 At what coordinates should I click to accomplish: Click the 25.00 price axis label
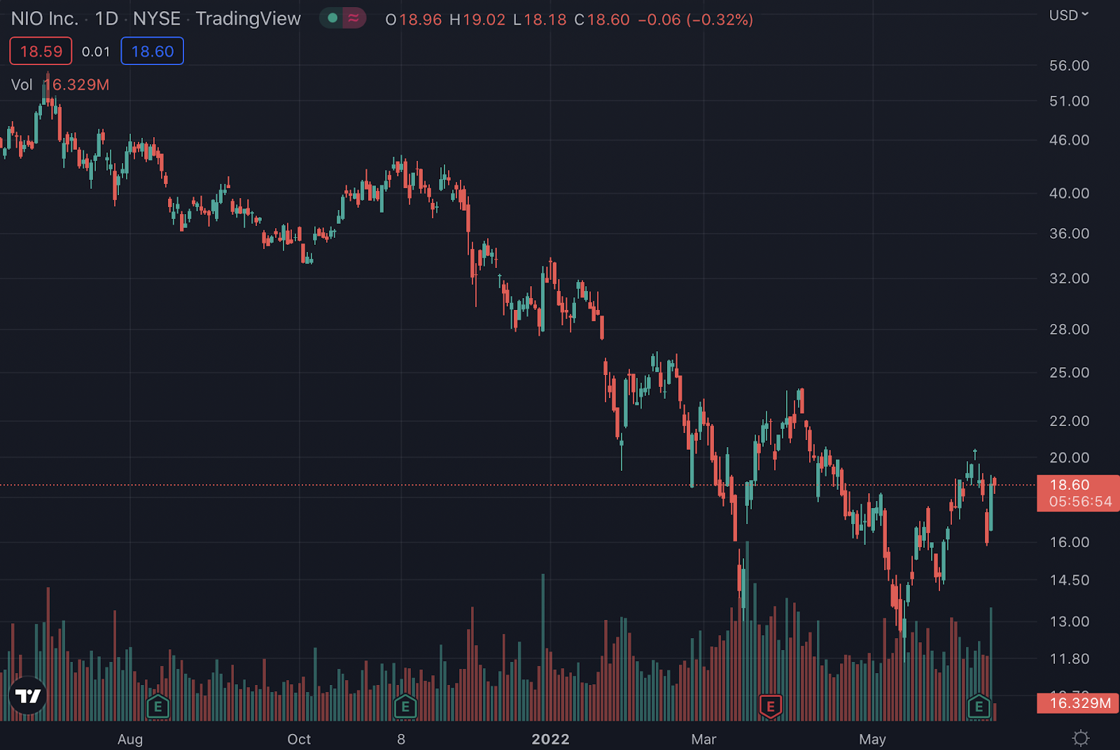pyautogui.click(x=1069, y=373)
